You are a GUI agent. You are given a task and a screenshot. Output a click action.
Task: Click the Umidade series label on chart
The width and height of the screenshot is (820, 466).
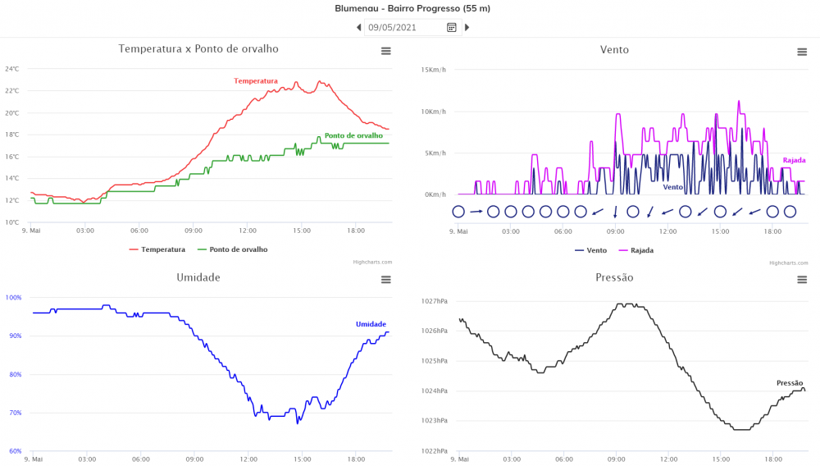371,324
